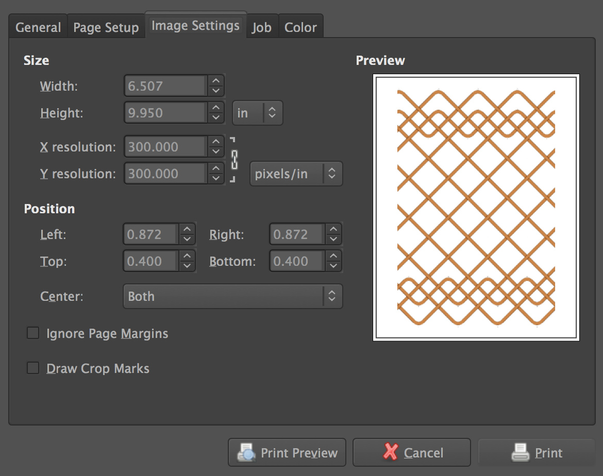Switch to the General tab

pyautogui.click(x=38, y=27)
